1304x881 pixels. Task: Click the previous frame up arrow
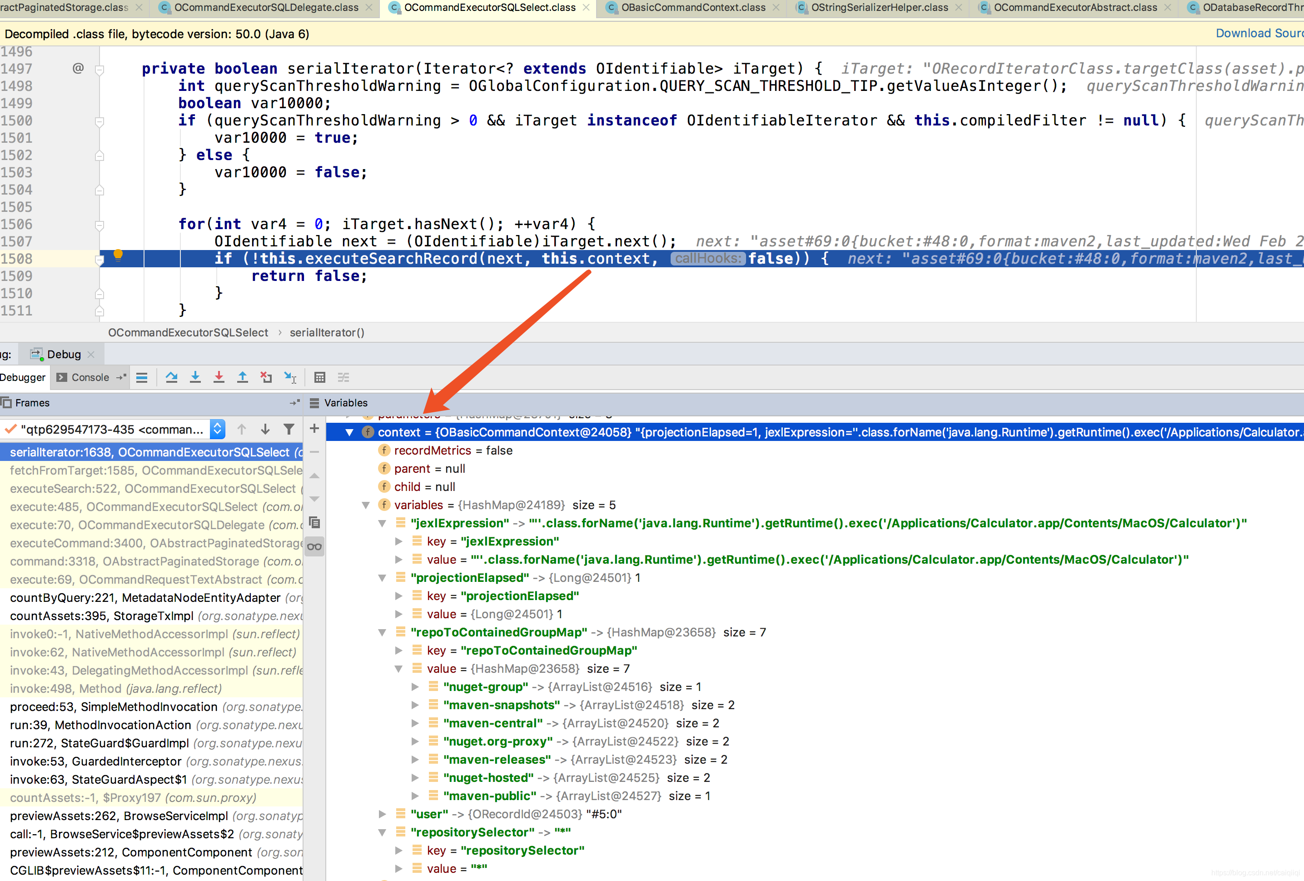[x=242, y=430]
